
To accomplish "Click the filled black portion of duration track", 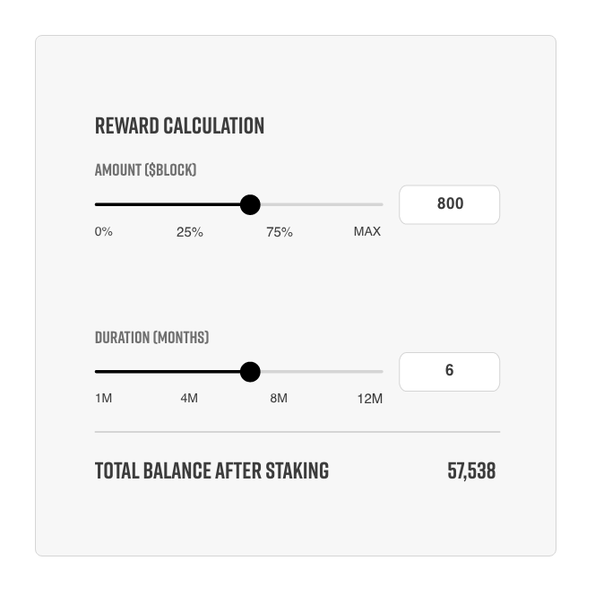I will (x=168, y=372).
